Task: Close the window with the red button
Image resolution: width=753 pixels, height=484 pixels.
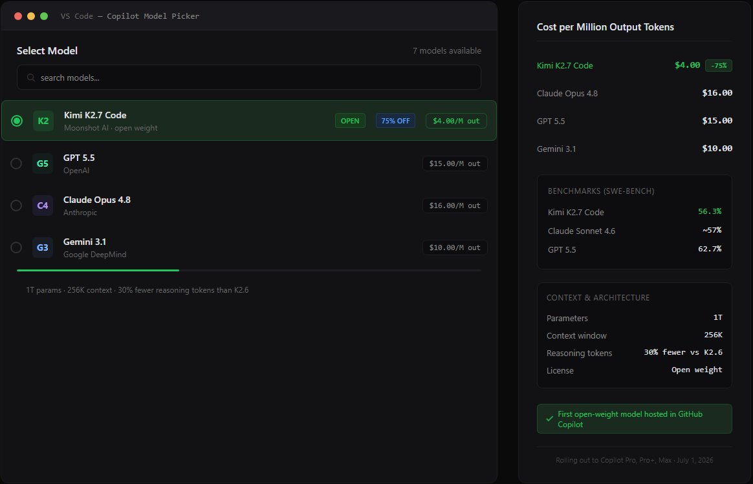Action: pos(18,16)
